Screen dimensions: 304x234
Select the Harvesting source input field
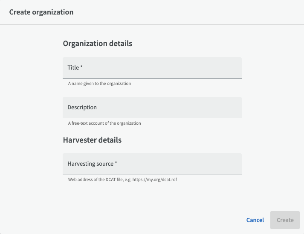pyautogui.click(x=152, y=164)
